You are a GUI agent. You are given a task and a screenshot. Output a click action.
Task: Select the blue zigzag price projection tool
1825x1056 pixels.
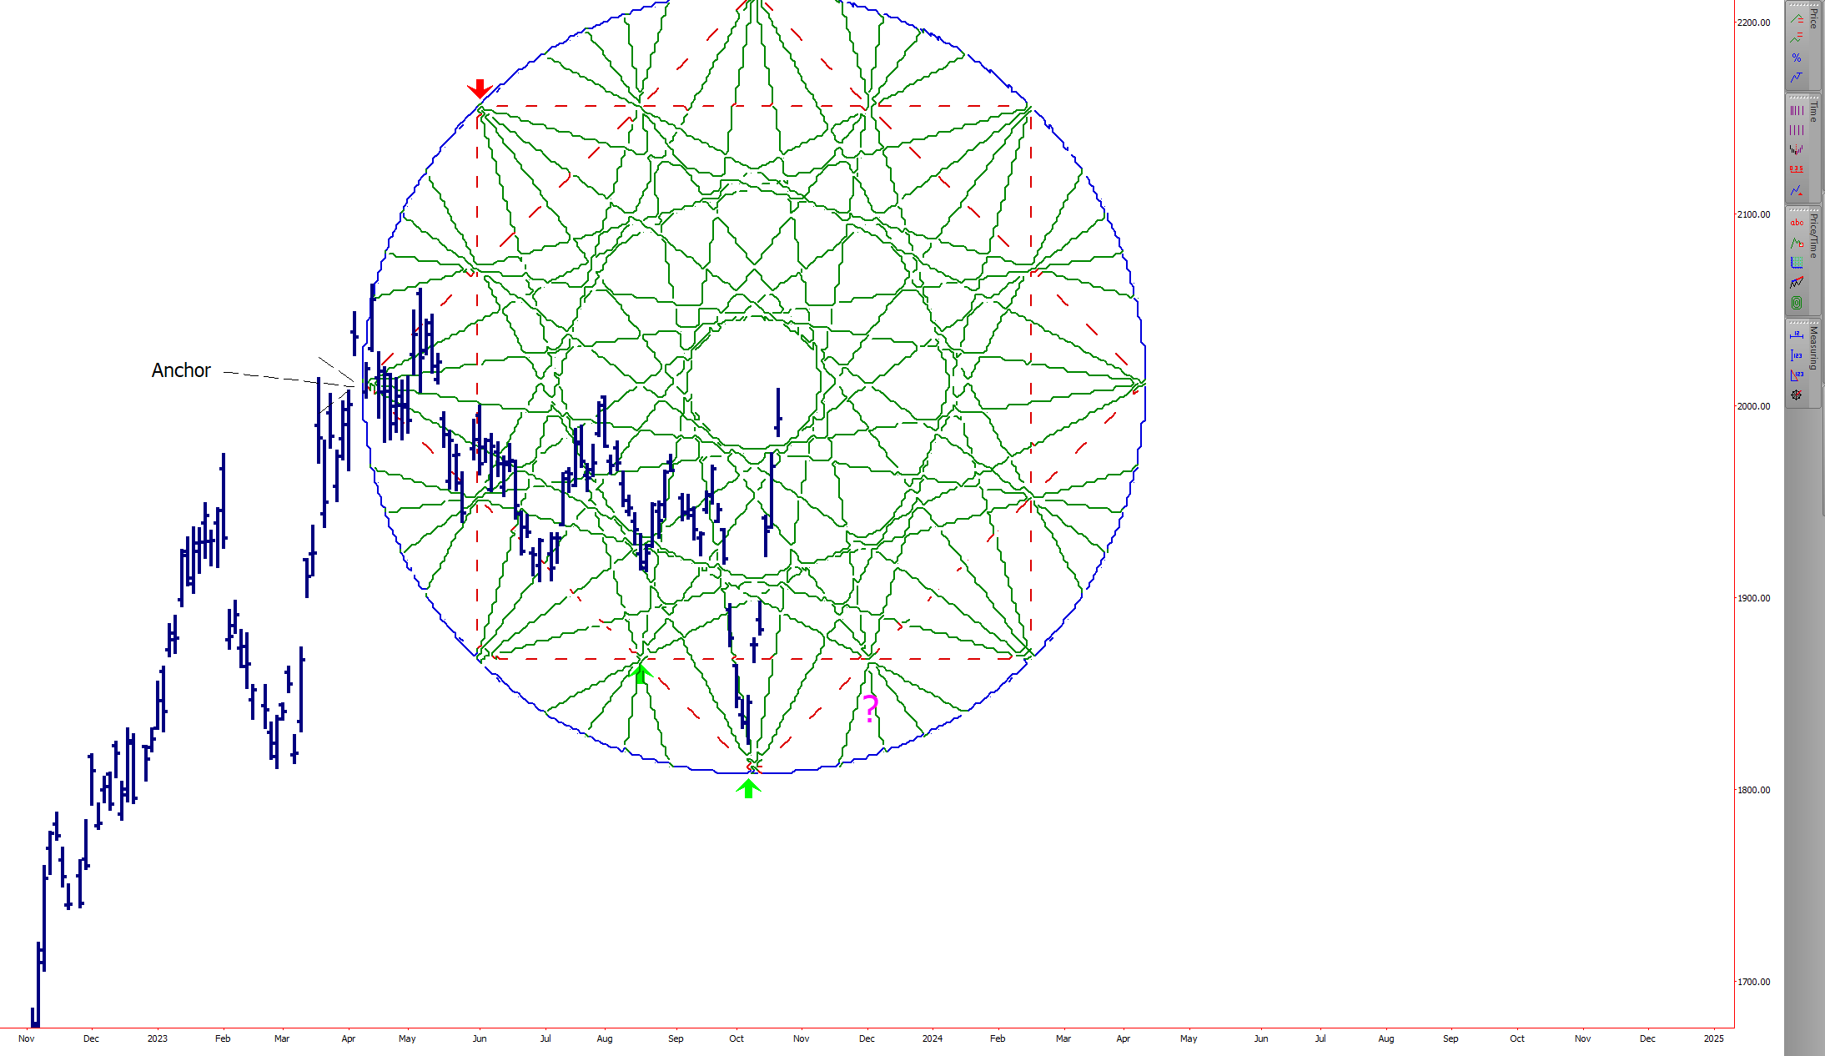(x=1797, y=78)
